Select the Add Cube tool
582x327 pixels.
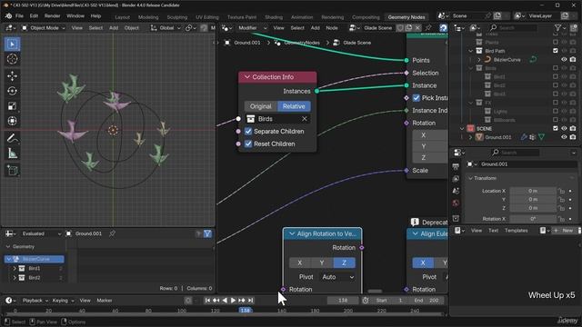pos(12,170)
